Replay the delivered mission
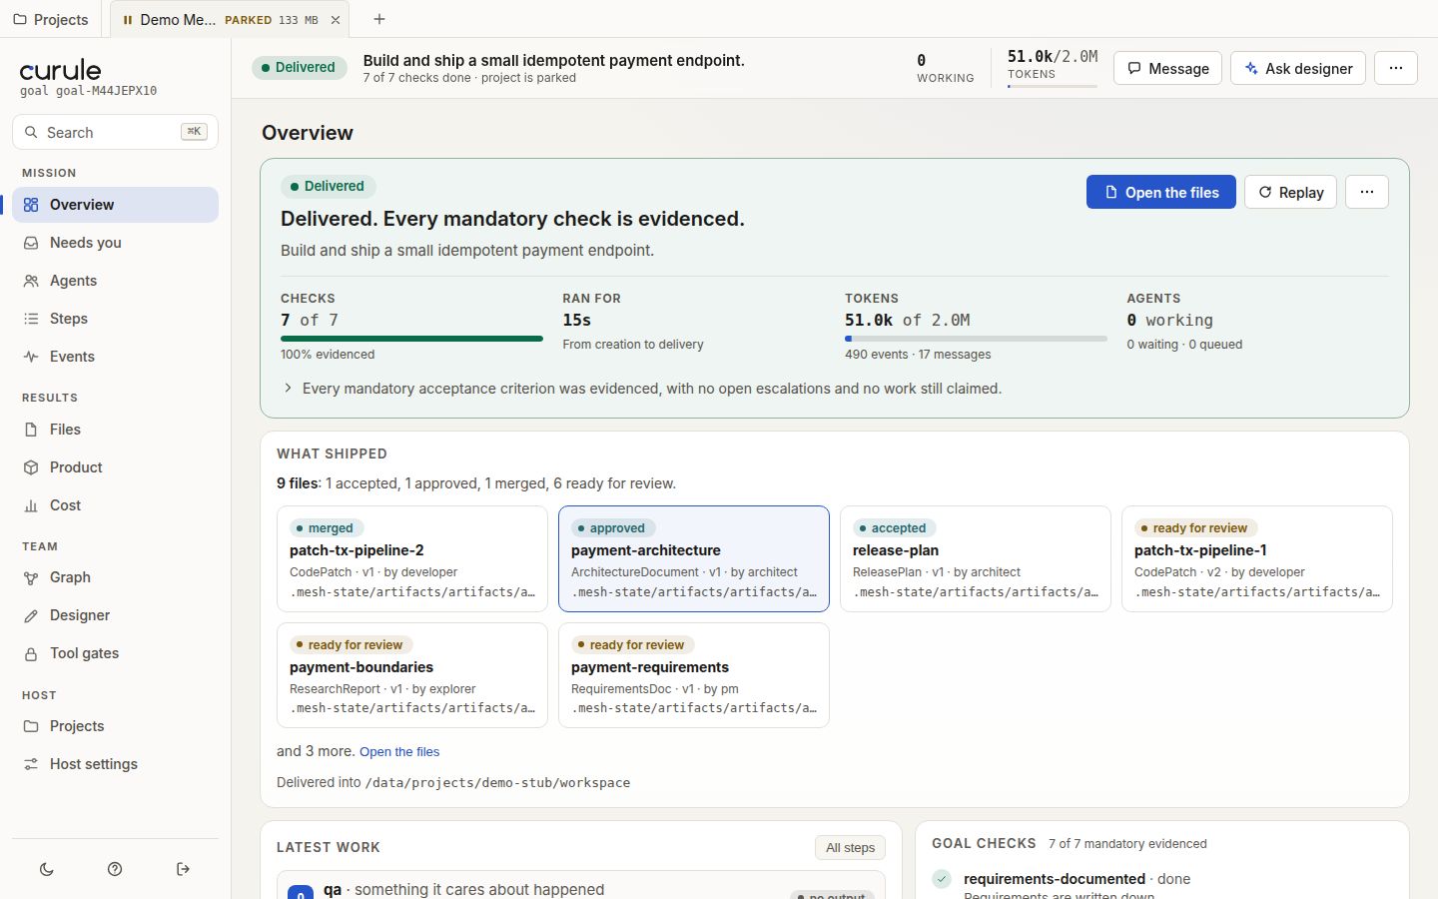Viewport: 1438px width, 899px height. pos(1290,192)
